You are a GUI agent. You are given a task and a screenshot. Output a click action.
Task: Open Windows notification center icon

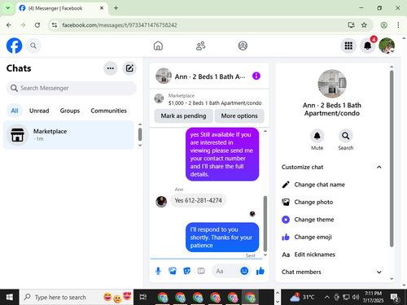[x=395, y=298]
